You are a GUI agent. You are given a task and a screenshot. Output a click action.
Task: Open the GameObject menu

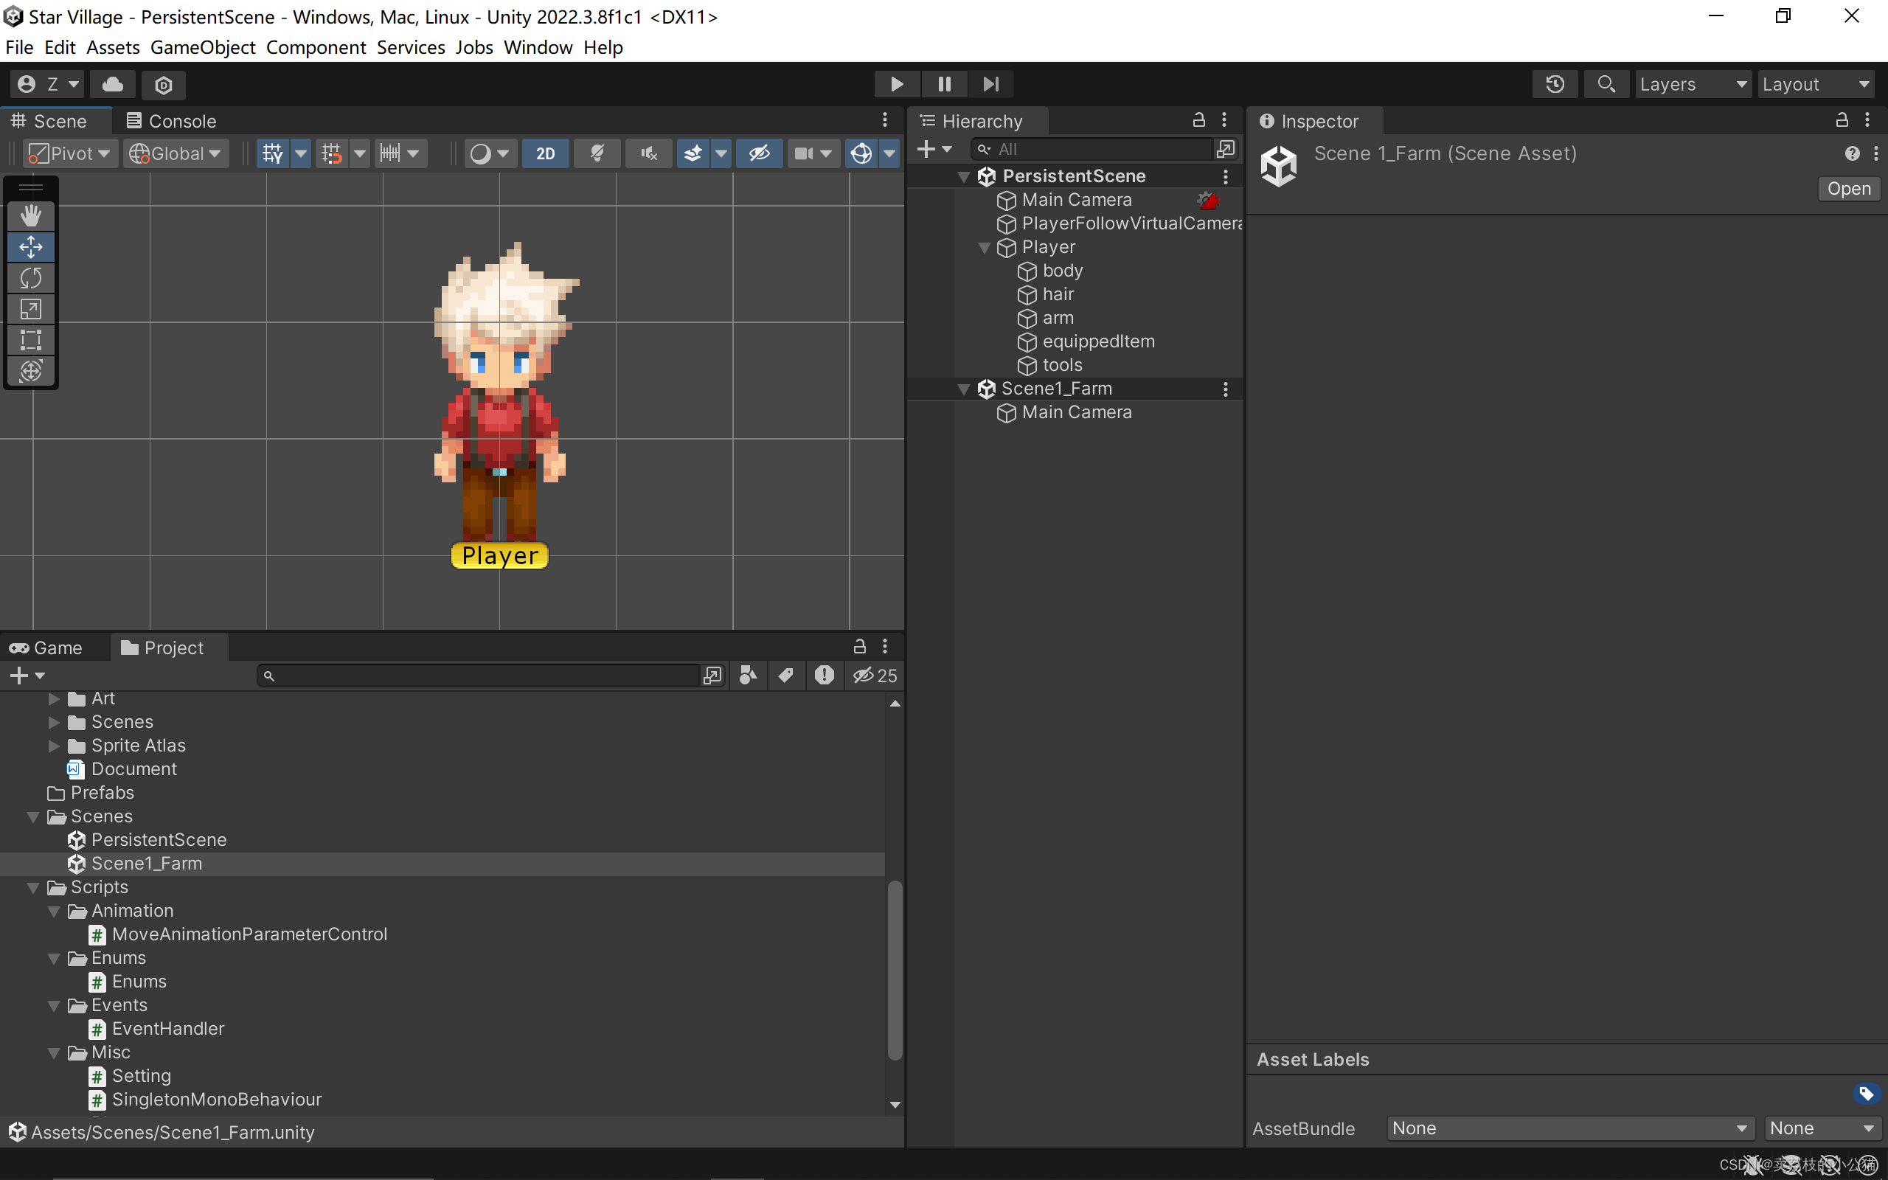(203, 46)
